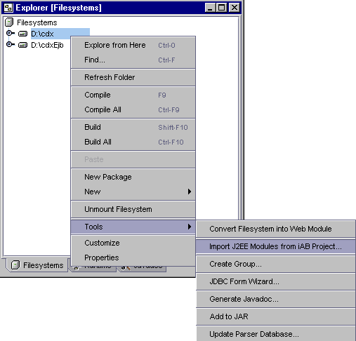Image resolution: width=356 pixels, height=341 pixels.
Task: Choose Compile in the context menu
Action: click(x=133, y=95)
